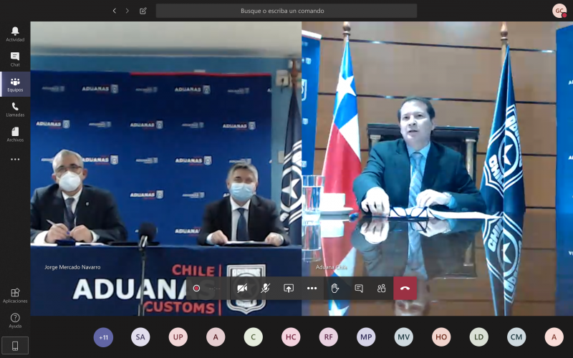573x358 pixels.
Task: Select participant avatar CM
Action: click(516, 337)
